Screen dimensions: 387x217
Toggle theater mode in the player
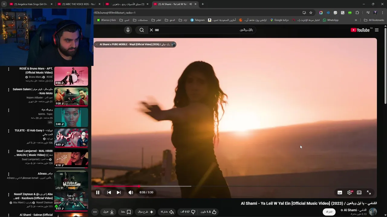(359, 192)
